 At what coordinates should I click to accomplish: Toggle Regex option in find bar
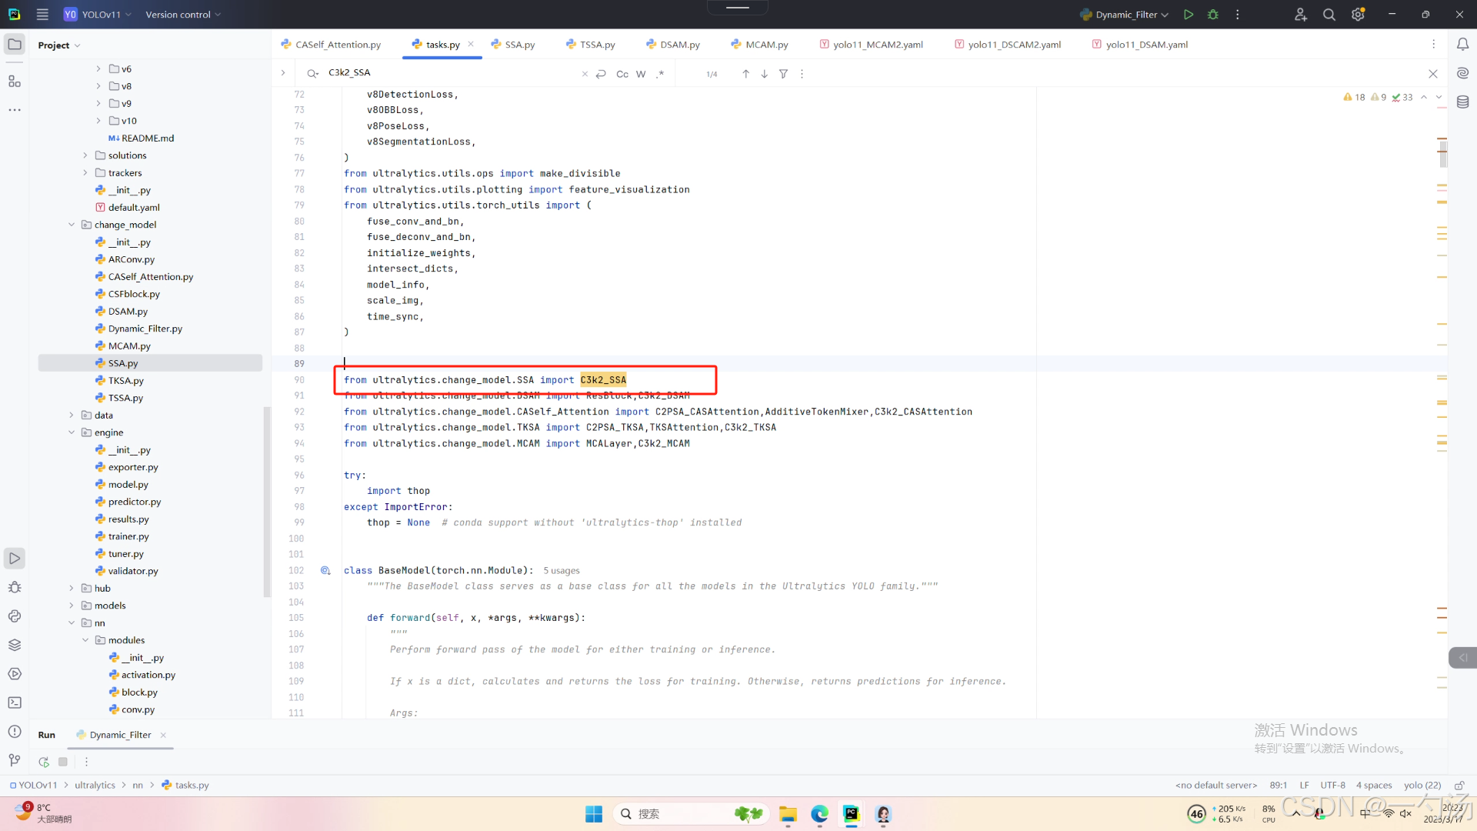[660, 74]
